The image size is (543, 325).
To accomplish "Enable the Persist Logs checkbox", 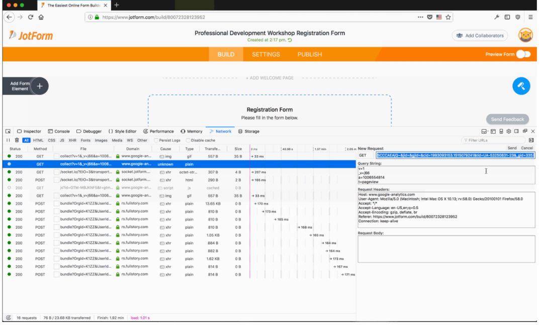I will (156, 140).
